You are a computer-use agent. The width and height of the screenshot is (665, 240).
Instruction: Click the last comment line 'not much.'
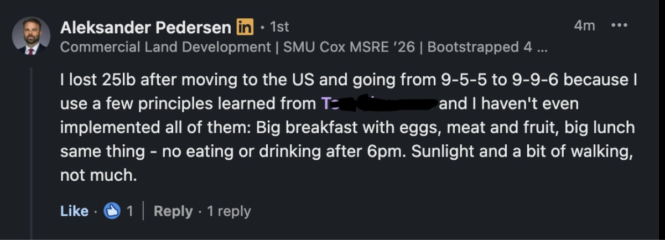[98, 176]
